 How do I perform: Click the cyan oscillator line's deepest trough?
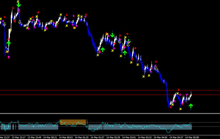pyautogui.click(x=168, y=132)
